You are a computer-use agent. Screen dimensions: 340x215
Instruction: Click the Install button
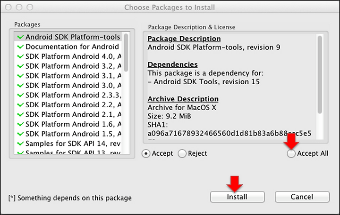click(237, 197)
